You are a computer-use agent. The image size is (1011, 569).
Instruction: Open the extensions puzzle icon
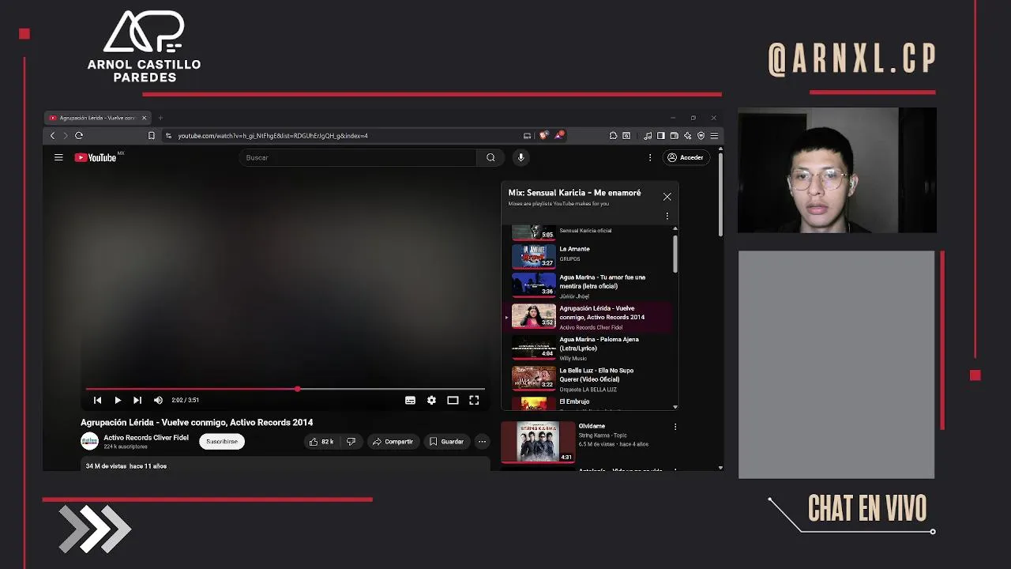613,136
